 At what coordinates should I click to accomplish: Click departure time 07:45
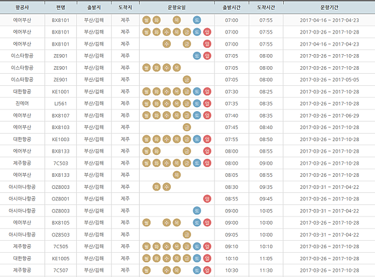coord(231,127)
